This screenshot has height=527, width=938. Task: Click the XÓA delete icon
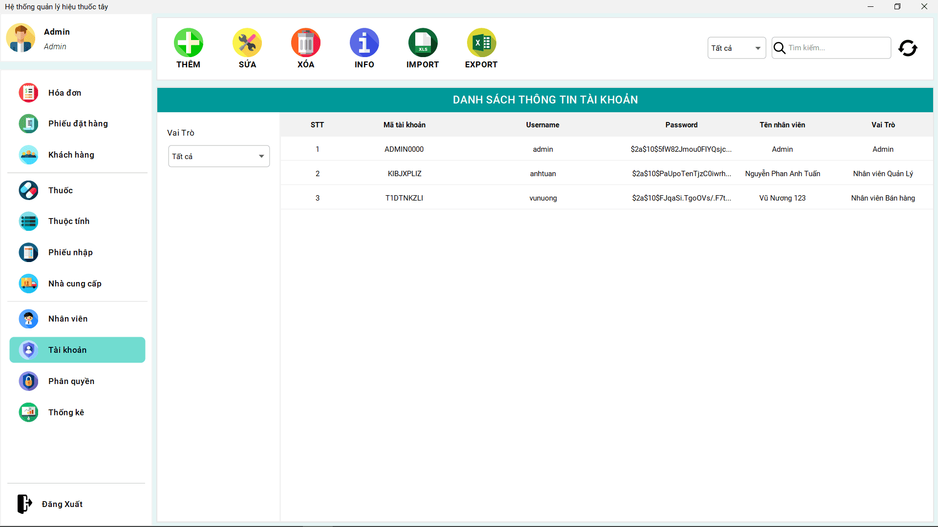(305, 43)
